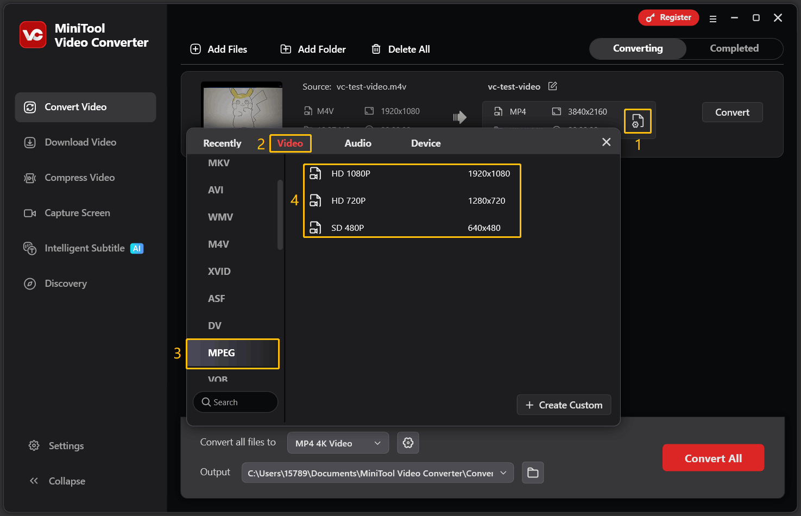Click Delete All to clear queue
Screen dimensions: 801x516
[x=400, y=49]
